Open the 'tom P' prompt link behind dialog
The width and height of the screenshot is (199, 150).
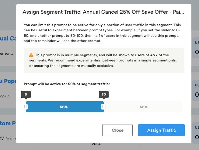(x=8, y=123)
